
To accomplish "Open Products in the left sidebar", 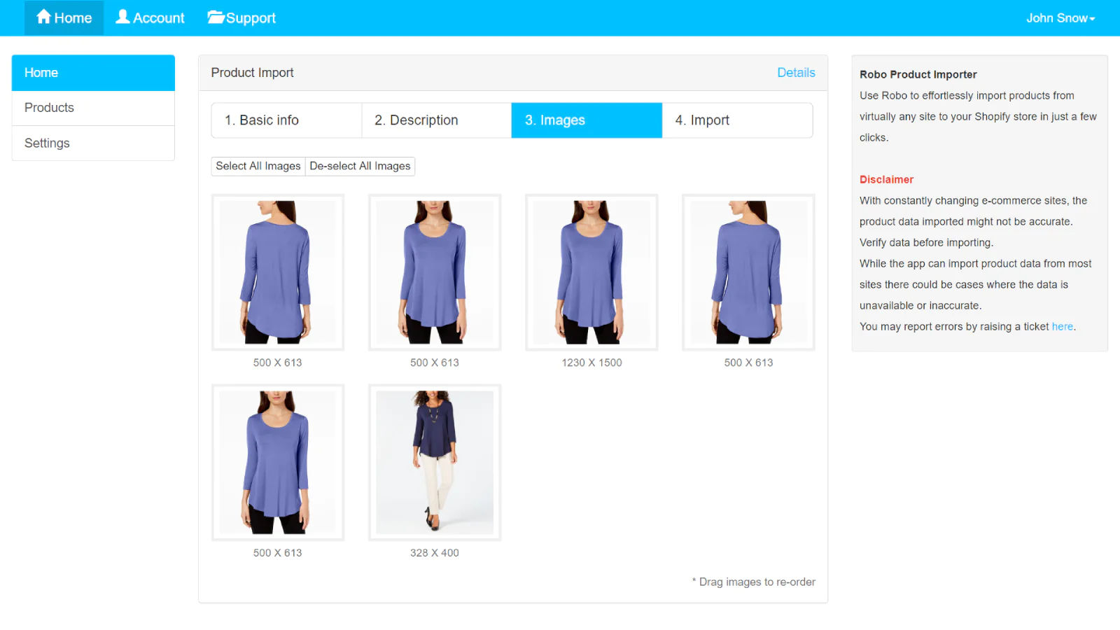I will (93, 108).
